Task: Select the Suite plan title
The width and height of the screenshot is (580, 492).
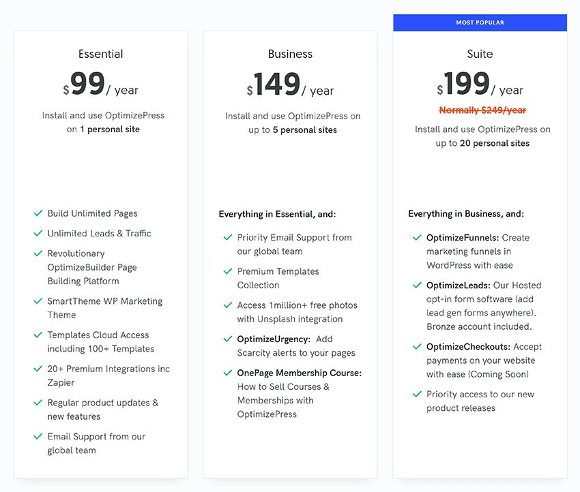Action: [x=480, y=54]
